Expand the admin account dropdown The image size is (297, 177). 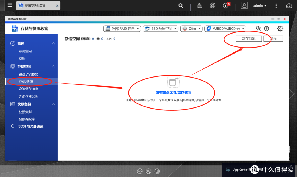260,5
